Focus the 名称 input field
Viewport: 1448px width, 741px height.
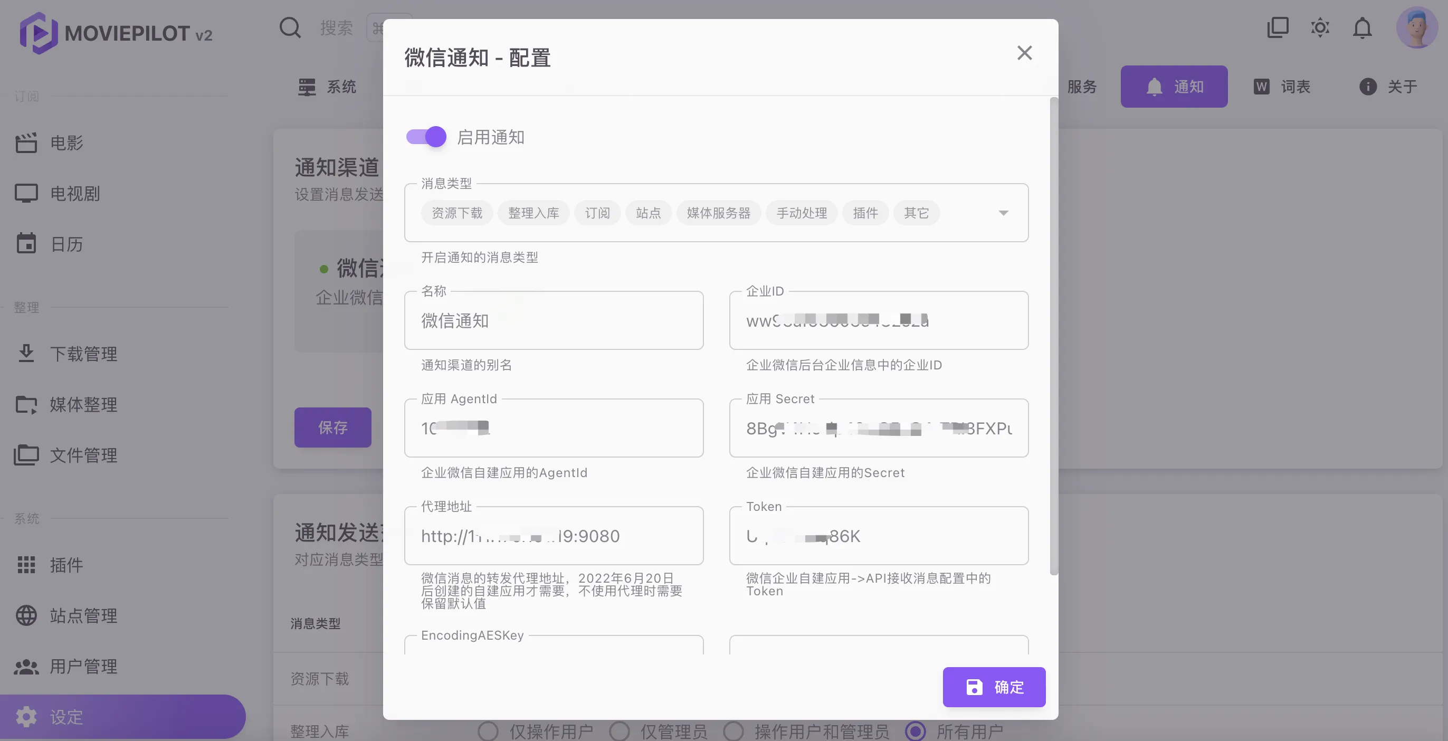pyautogui.click(x=554, y=320)
